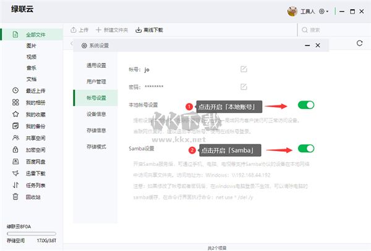Maximize the 绿联云 main window
371x251 pixels.
[352, 11]
